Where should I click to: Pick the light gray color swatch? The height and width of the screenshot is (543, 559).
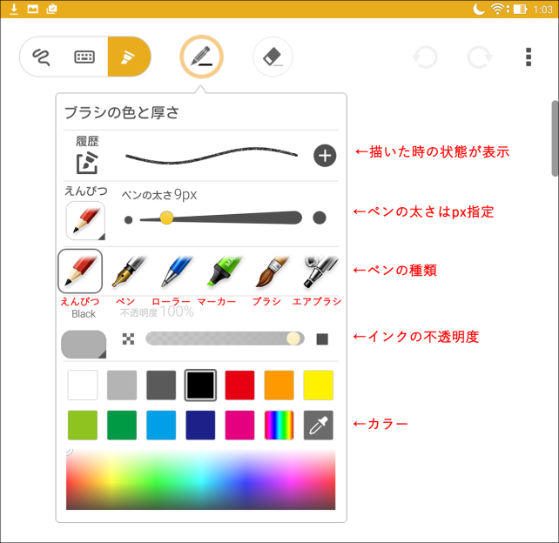pos(122,385)
